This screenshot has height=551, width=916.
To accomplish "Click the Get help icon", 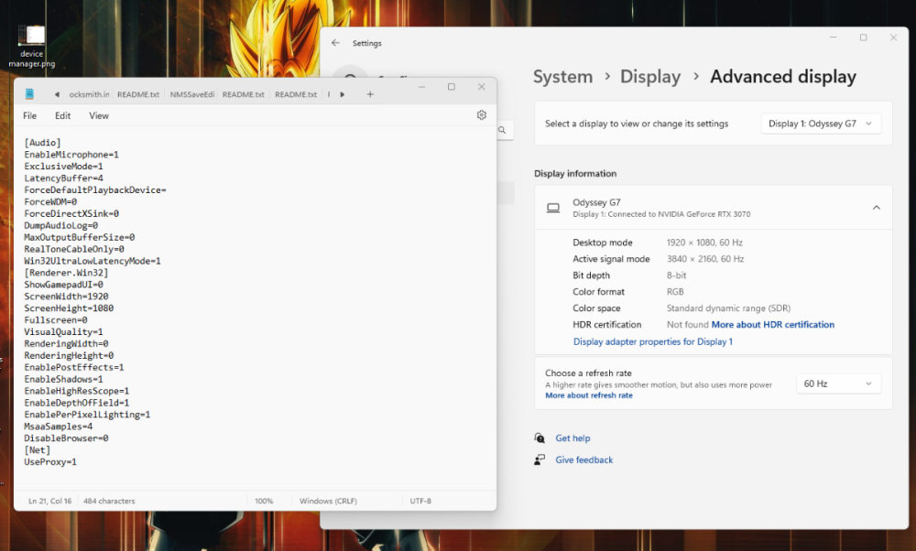I will tap(540, 438).
